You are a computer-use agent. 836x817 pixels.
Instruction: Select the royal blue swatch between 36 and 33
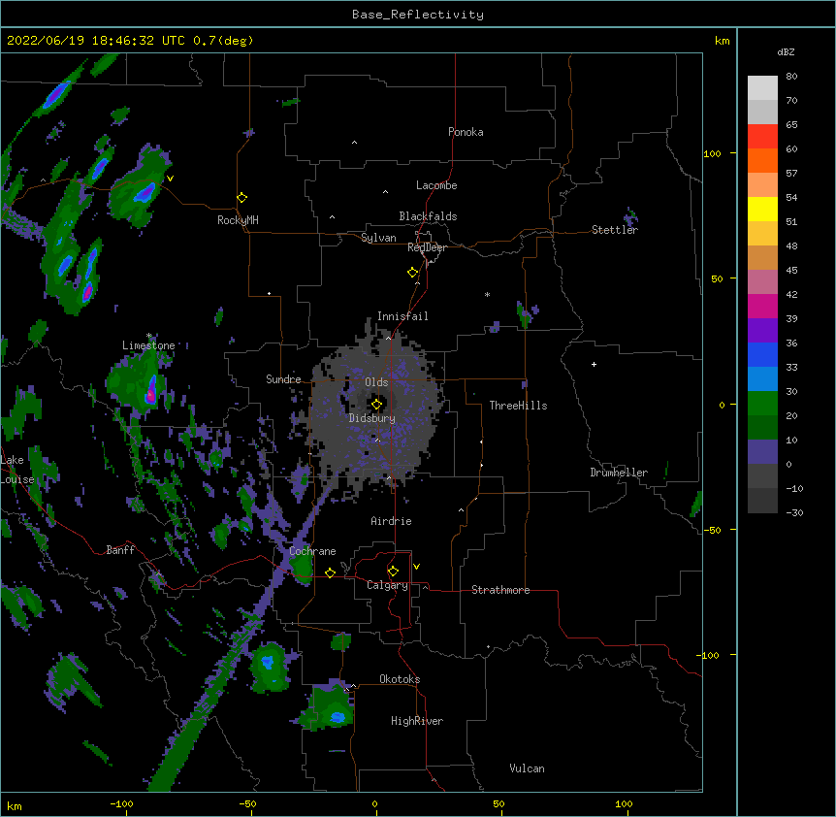click(762, 354)
